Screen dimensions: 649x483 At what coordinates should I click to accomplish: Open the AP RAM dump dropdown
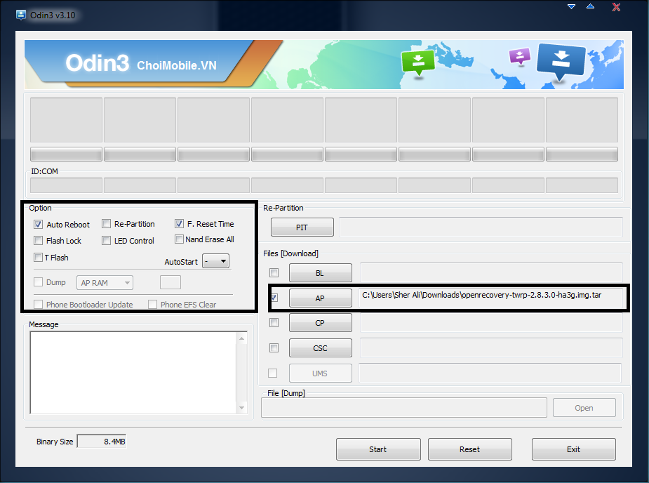105,282
